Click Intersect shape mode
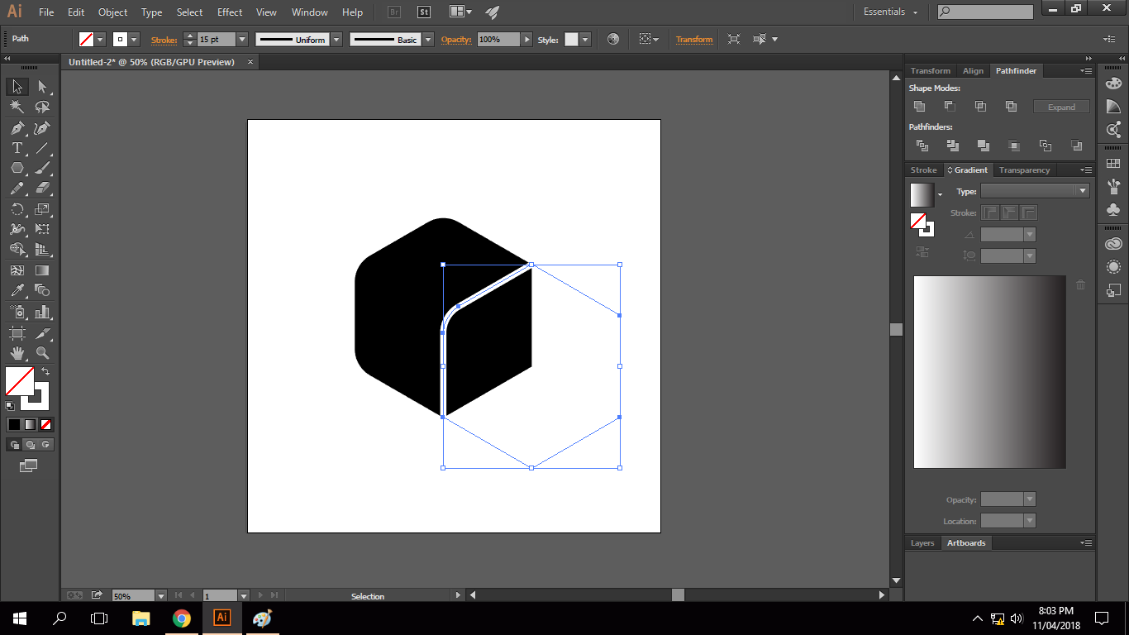 point(980,106)
